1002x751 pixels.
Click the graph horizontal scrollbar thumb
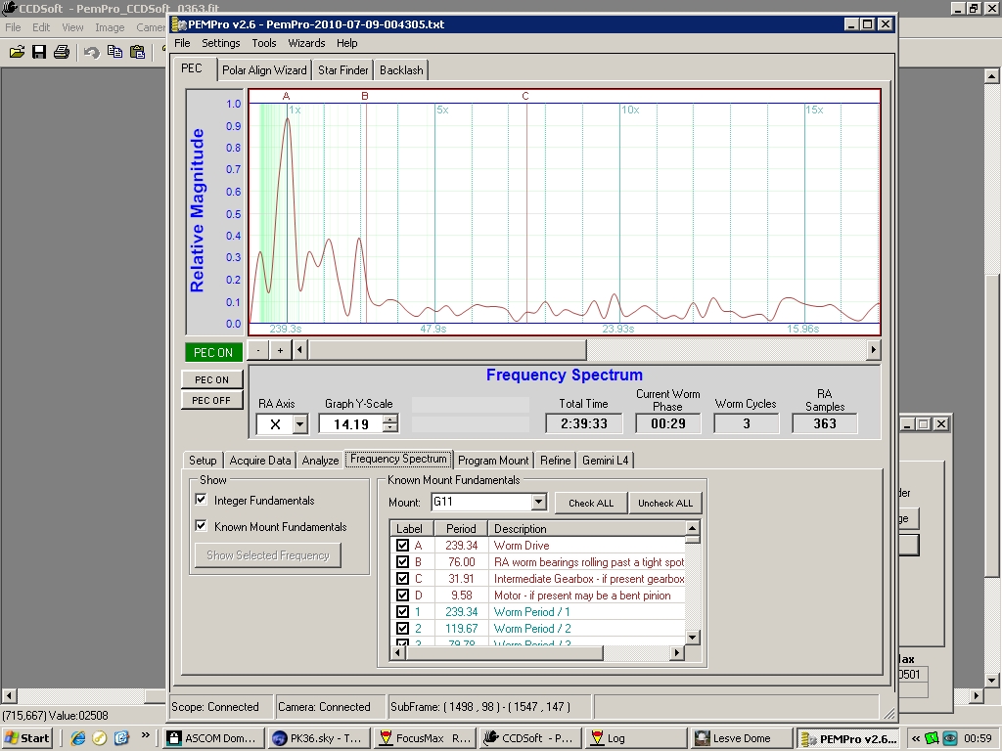pyautogui.click(x=447, y=350)
